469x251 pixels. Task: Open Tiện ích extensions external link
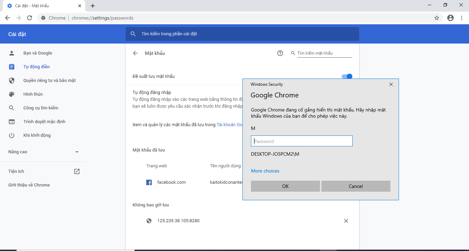point(77,171)
